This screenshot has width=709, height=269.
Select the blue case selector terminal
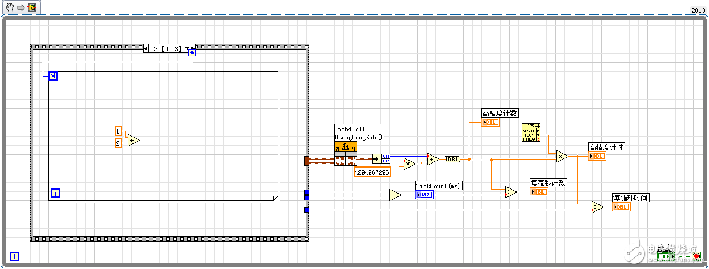(192, 52)
